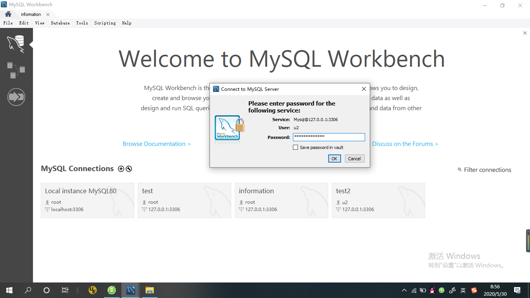Screen dimensions: 530x298
Task: Switch input language 英 indicator
Action: (463, 290)
